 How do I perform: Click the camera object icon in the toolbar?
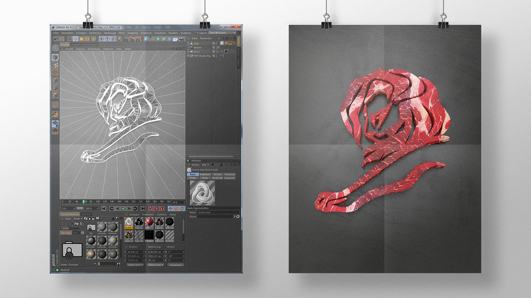point(181,39)
